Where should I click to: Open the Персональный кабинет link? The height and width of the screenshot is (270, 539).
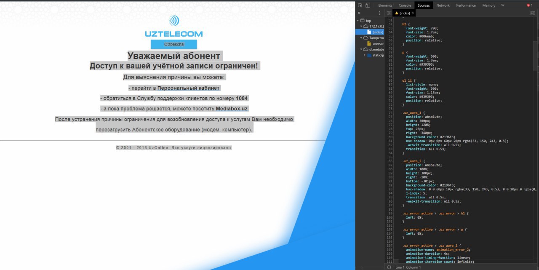[x=189, y=88]
